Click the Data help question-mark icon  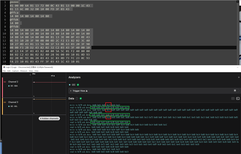(77, 99)
